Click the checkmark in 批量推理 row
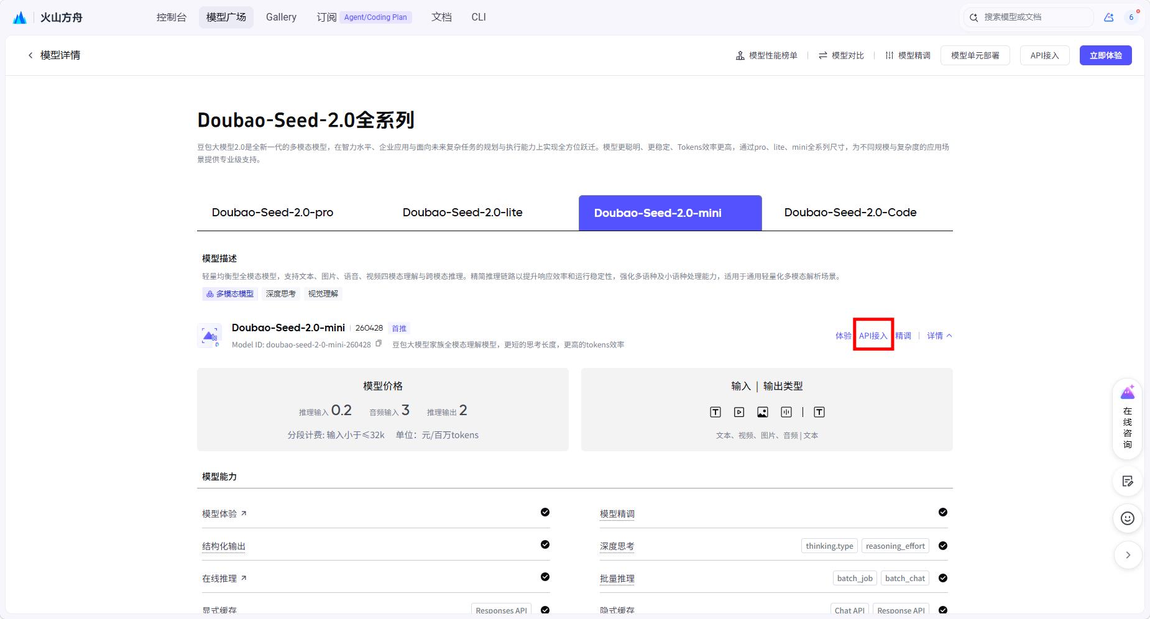 (943, 578)
